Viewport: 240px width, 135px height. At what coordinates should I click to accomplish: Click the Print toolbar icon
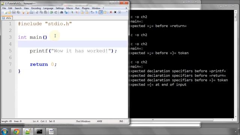click(31, 12)
